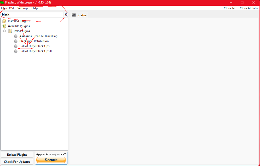Open the Help menu
This screenshot has height=166, width=260.
tap(34, 8)
